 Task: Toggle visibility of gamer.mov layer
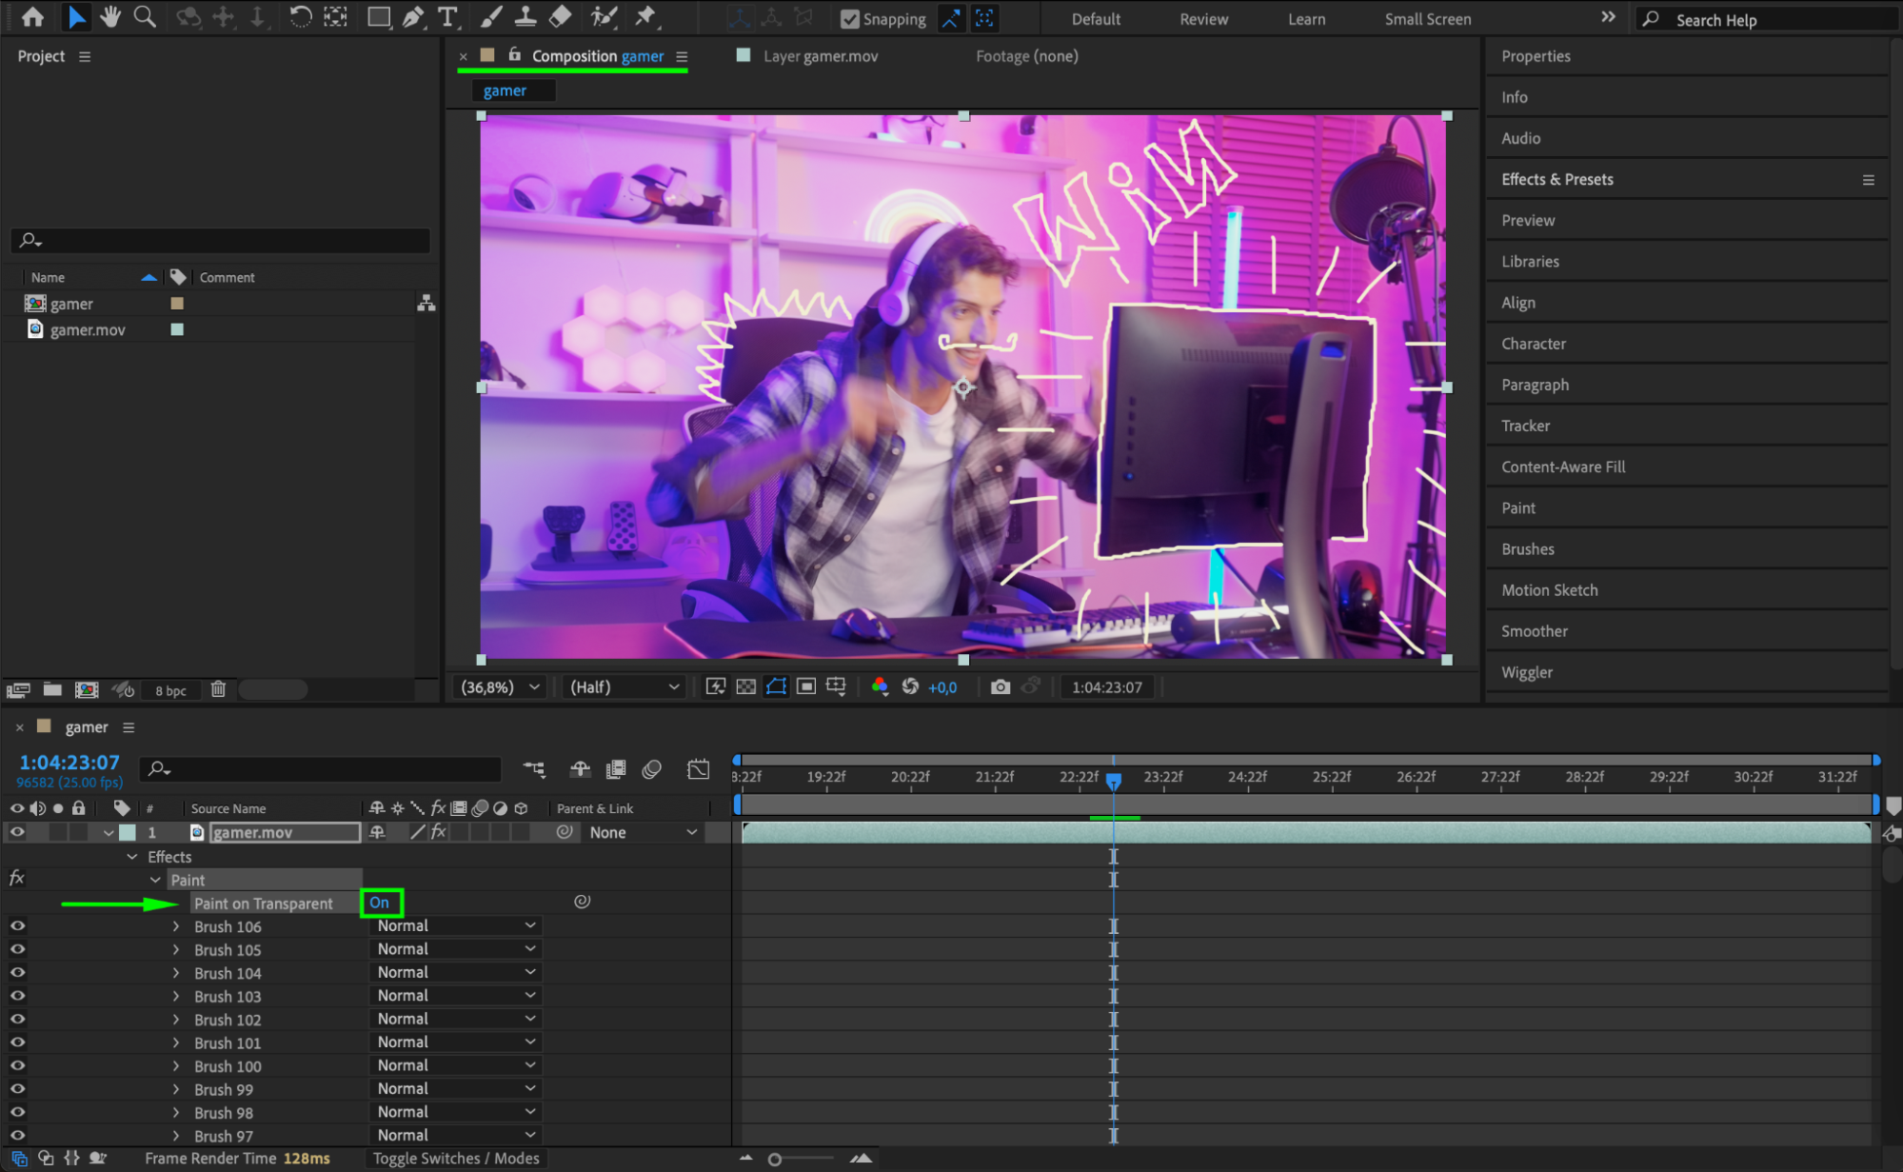17,832
